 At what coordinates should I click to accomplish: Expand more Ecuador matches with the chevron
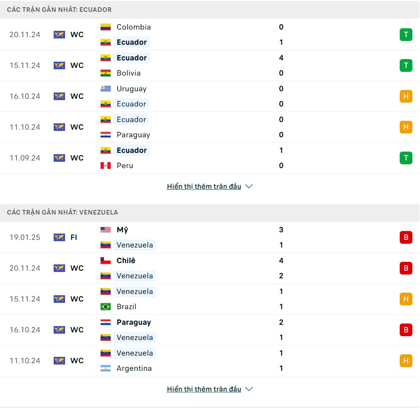(x=249, y=186)
